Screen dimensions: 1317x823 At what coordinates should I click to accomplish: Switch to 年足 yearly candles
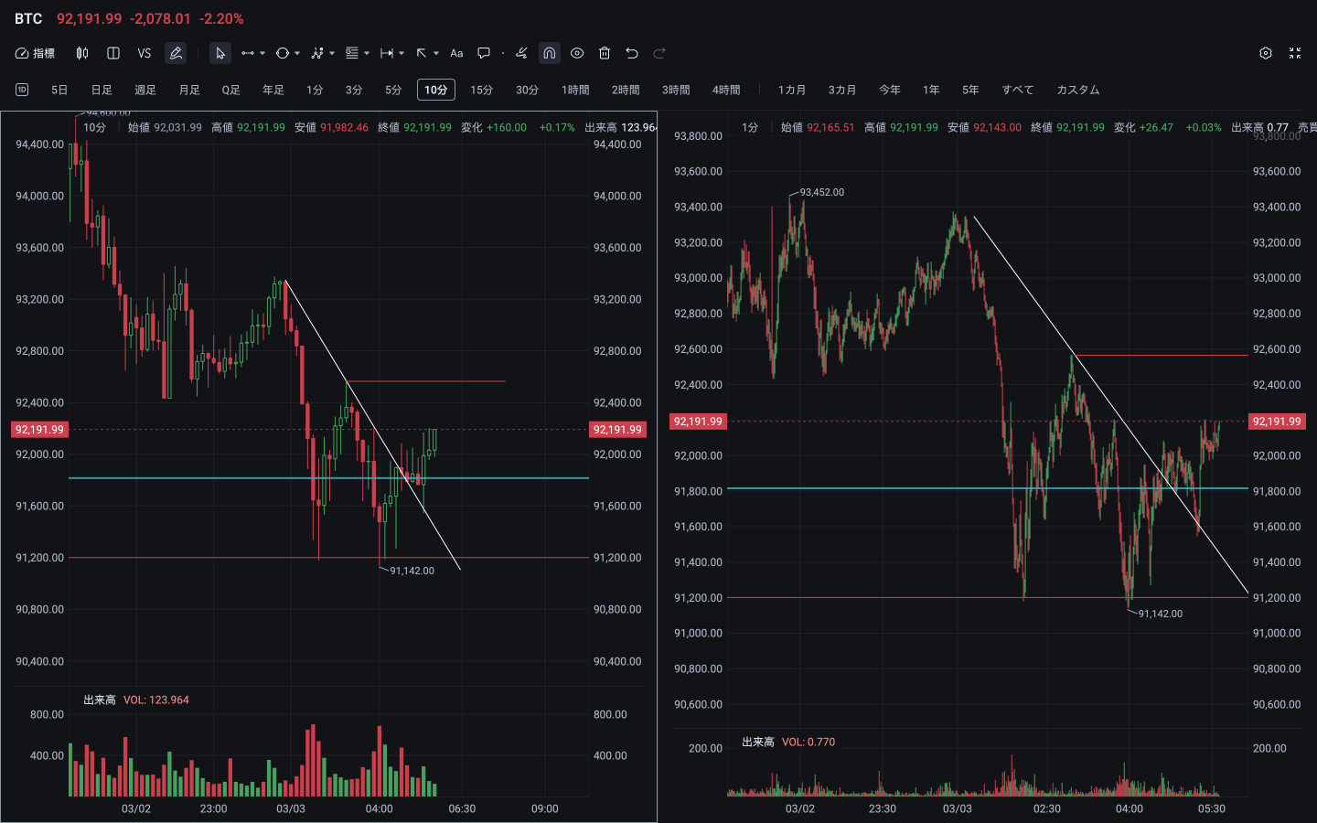[273, 90]
